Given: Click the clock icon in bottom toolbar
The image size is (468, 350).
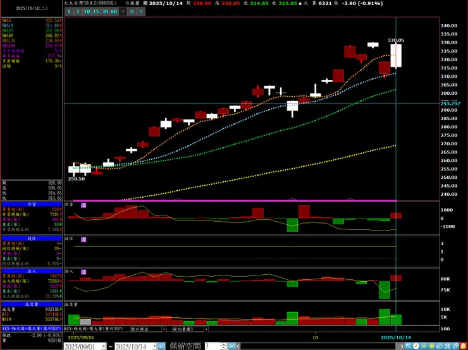Looking at the screenshot, I should click(416, 346).
